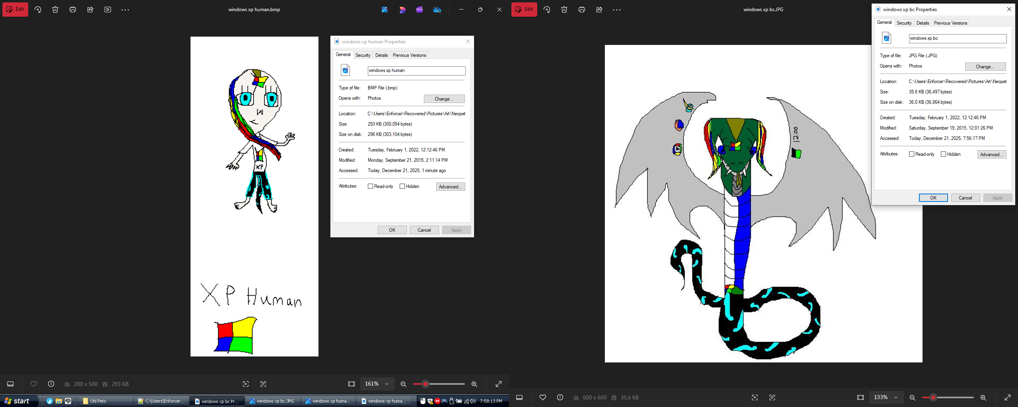Click the Edit button in windows xp human.bmp viewer

(x=15, y=10)
